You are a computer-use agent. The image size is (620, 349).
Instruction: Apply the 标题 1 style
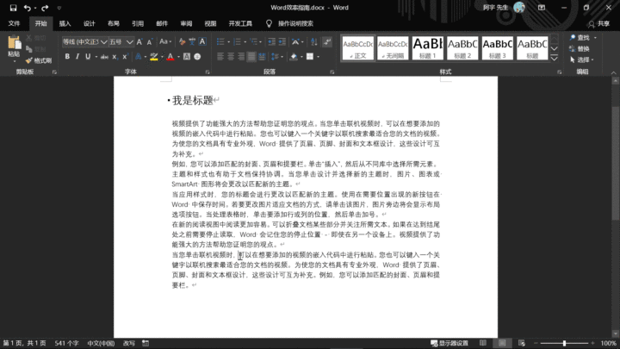[427, 48]
